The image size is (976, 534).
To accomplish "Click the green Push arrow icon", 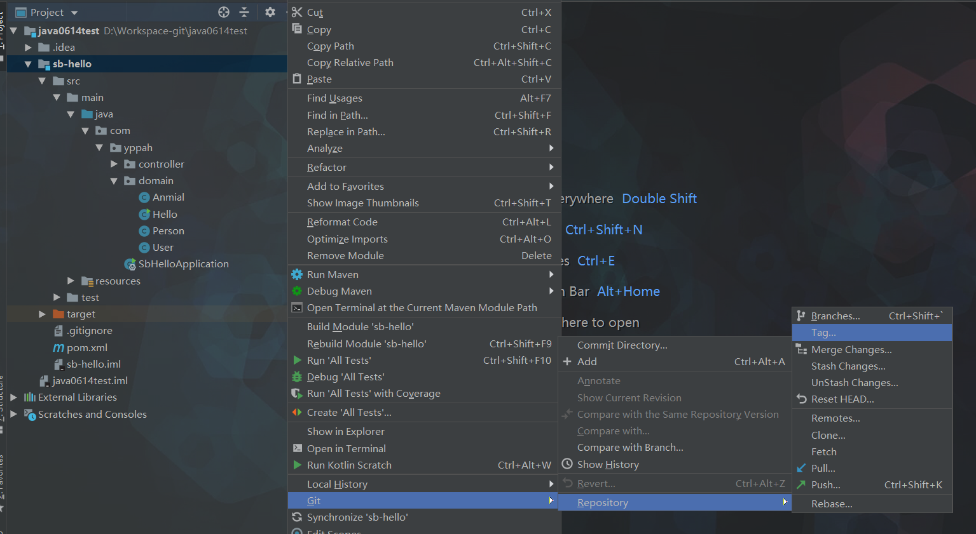I will click(801, 484).
